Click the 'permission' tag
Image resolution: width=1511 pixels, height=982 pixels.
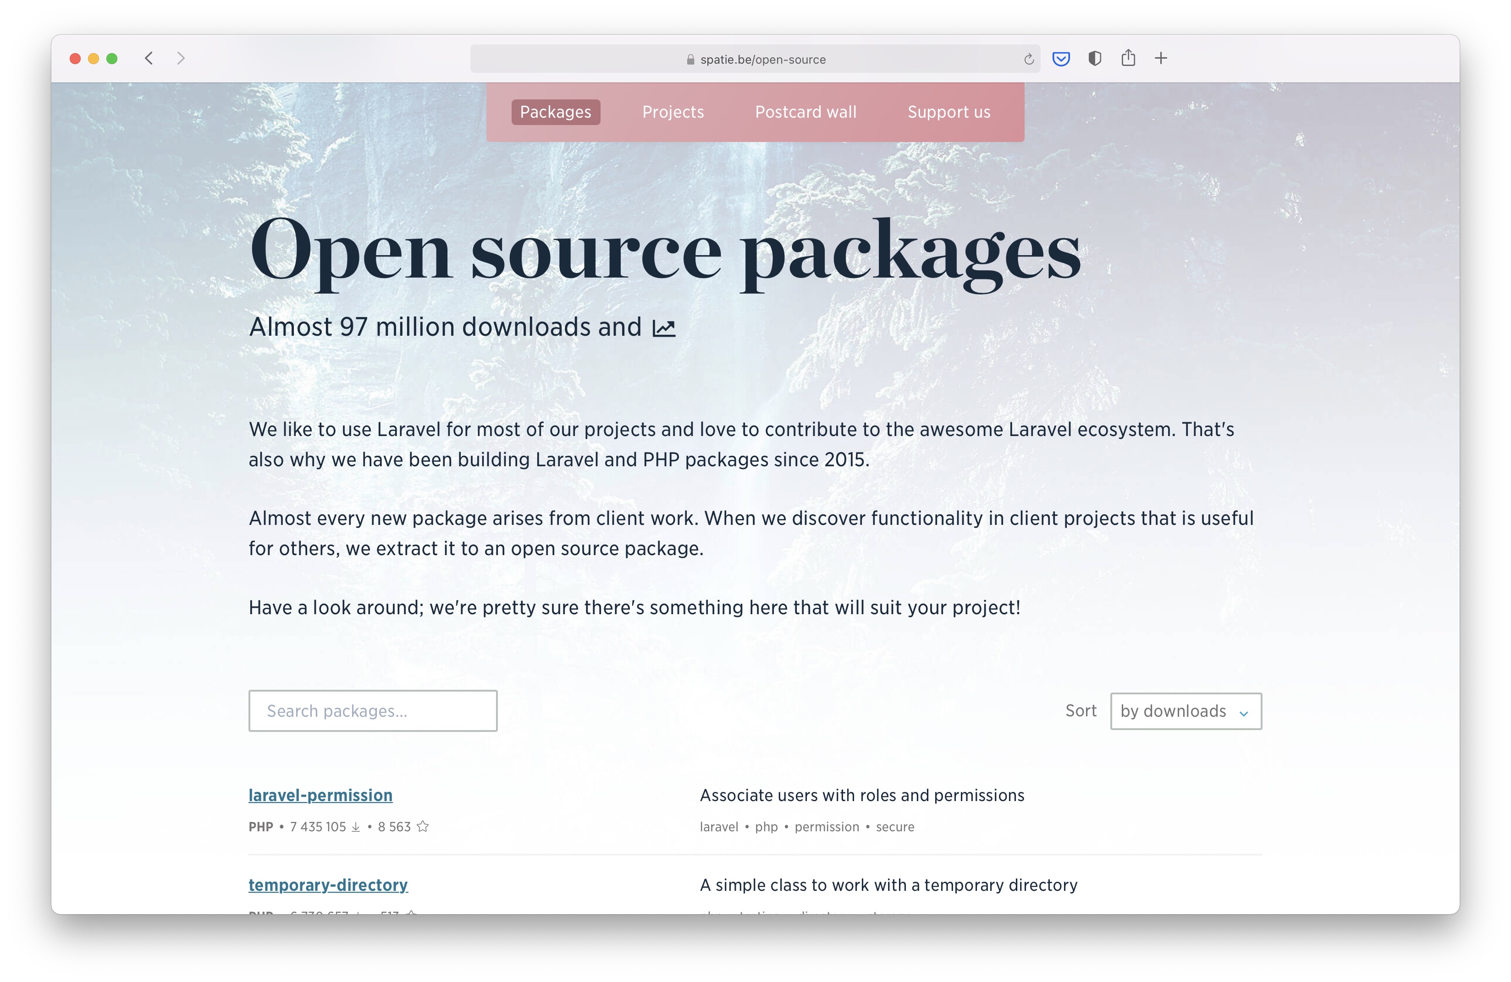point(827,827)
